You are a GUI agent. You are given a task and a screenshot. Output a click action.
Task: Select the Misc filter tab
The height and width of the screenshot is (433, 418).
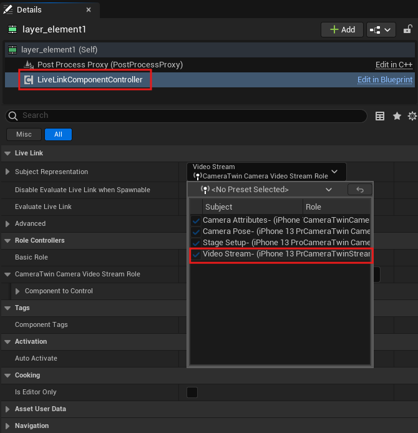tap(24, 134)
